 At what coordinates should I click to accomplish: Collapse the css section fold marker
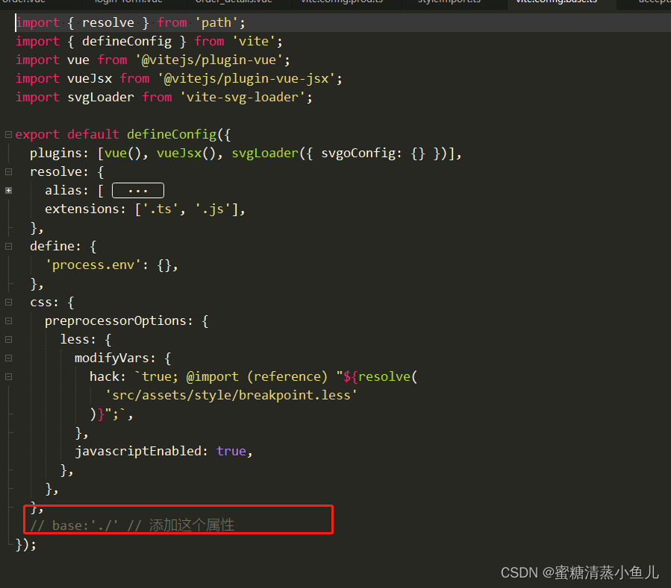tap(7, 302)
